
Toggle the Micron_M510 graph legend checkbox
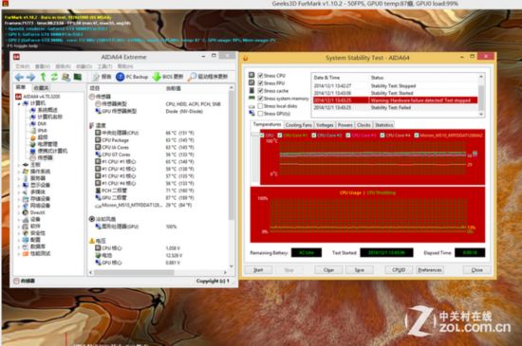(x=417, y=136)
